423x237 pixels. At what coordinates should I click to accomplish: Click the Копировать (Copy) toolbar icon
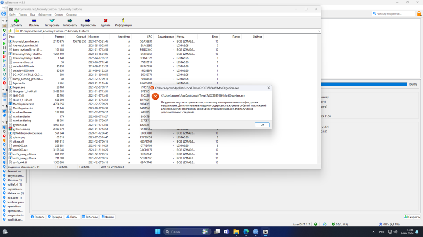coord(69,21)
